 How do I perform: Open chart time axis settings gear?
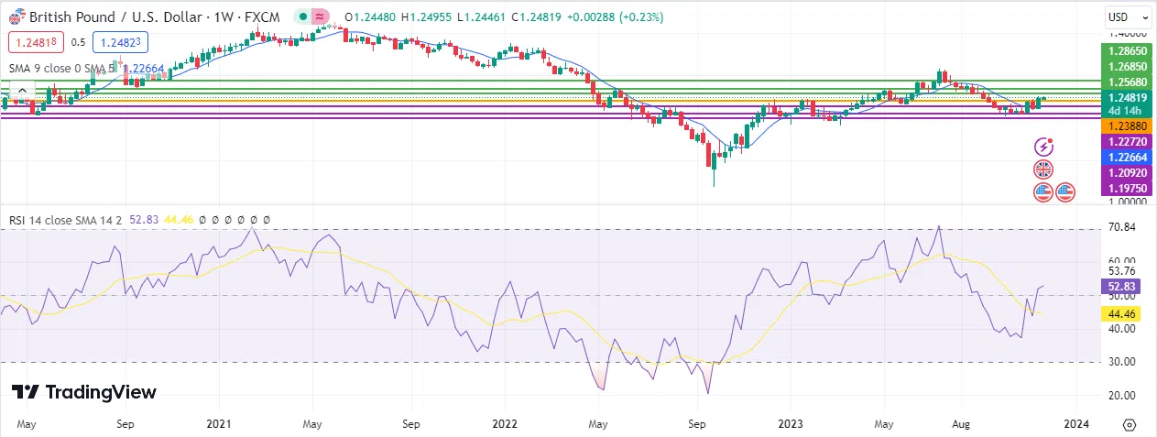1129,425
